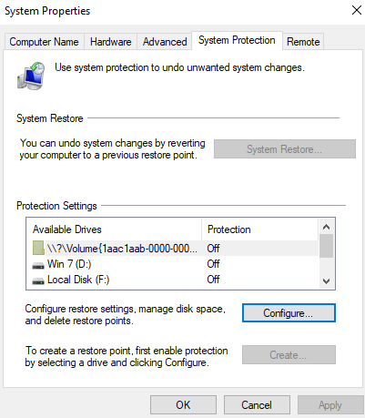
Task: Click the Off status for the Volume row
Action: (213, 249)
